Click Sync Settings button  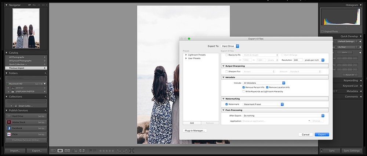(352, 151)
